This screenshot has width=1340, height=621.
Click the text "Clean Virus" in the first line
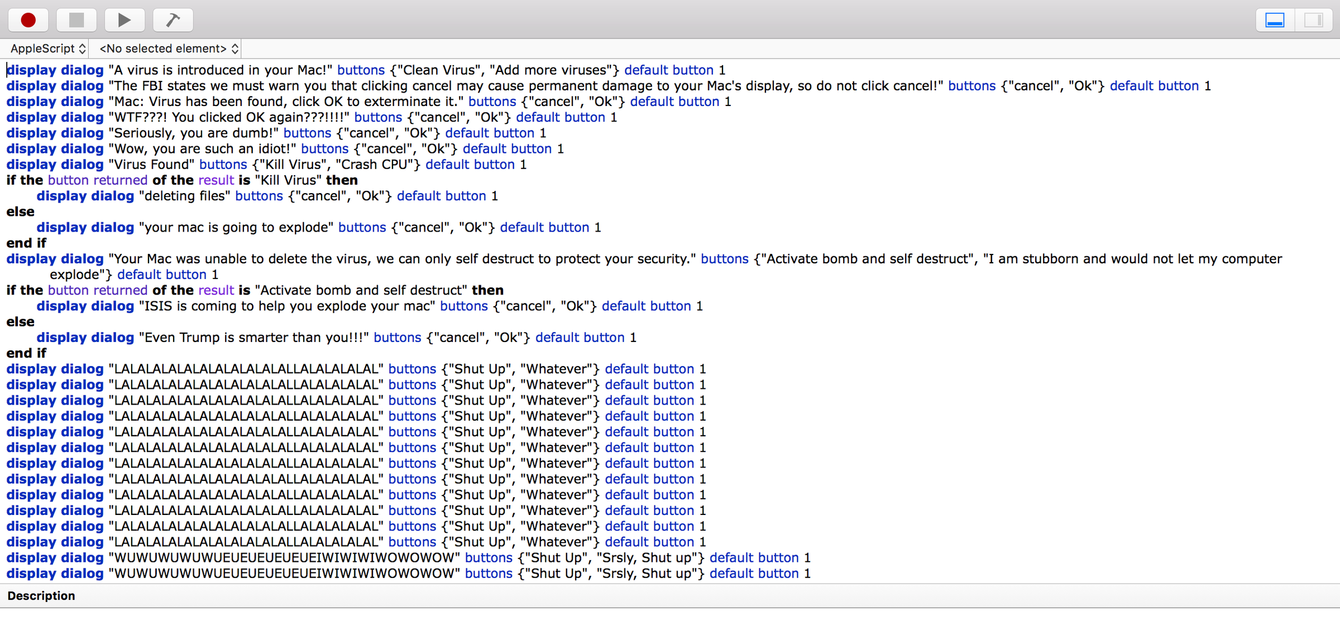pyautogui.click(x=440, y=70)
